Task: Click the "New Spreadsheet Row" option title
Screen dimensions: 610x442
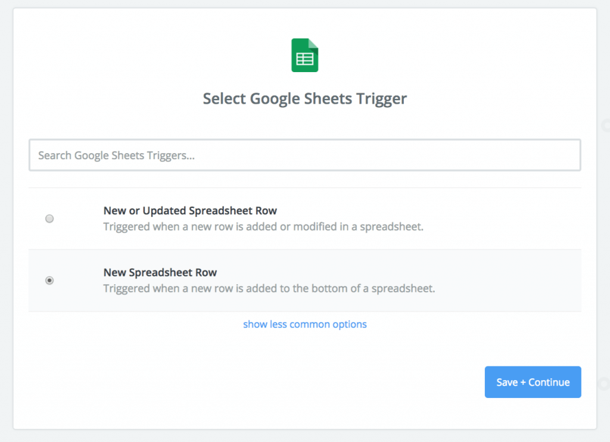Action: pyautogui.click(x=160, y=272)
